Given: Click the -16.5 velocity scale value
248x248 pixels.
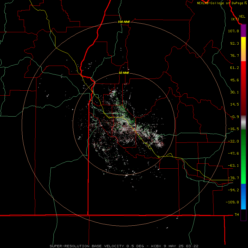Looking at the screenshot, I should (233, 129).
